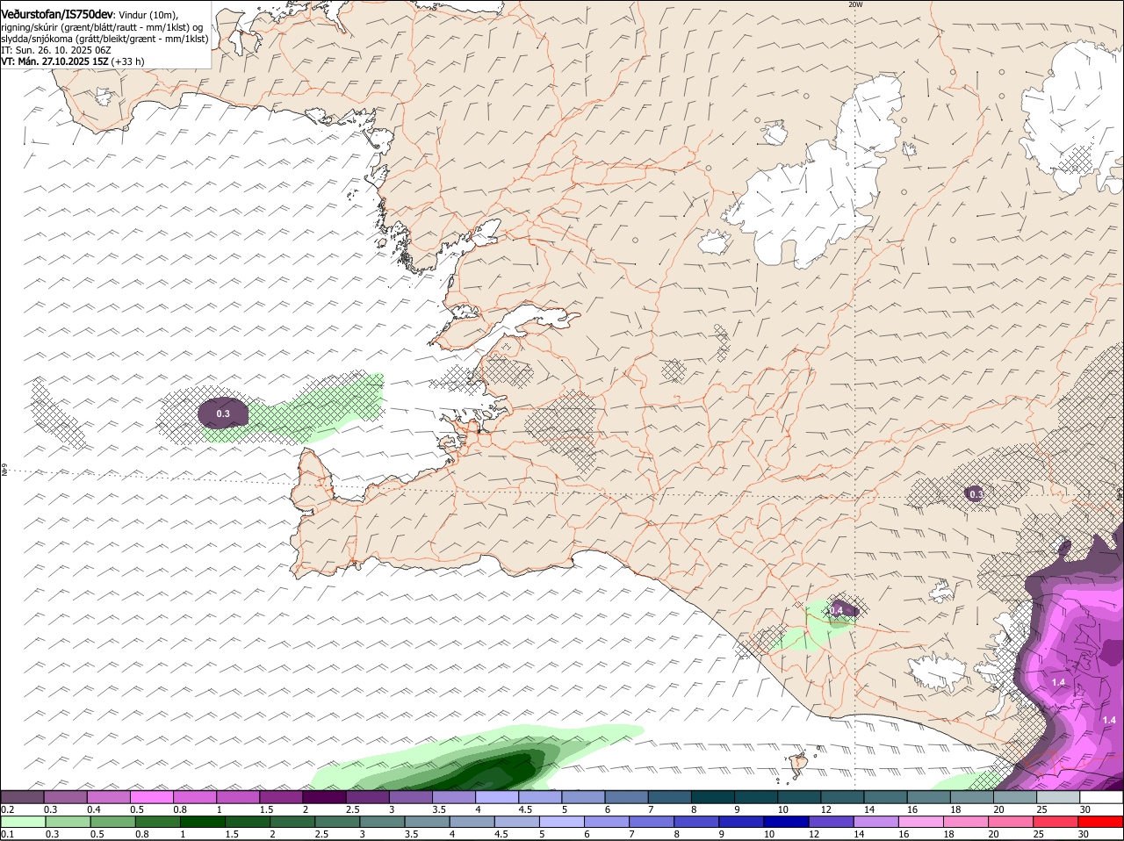Screen dimensions: 1124x841
Task: Click the 20W longitude label at top
Action: tap(855, 4)
